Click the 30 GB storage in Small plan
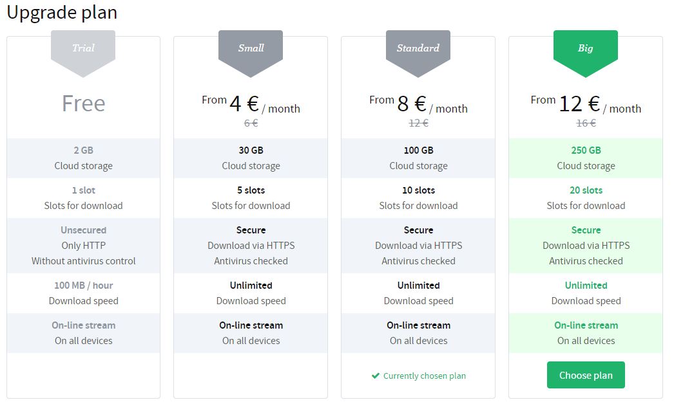 pyautogui.click(x=251, y=150)
